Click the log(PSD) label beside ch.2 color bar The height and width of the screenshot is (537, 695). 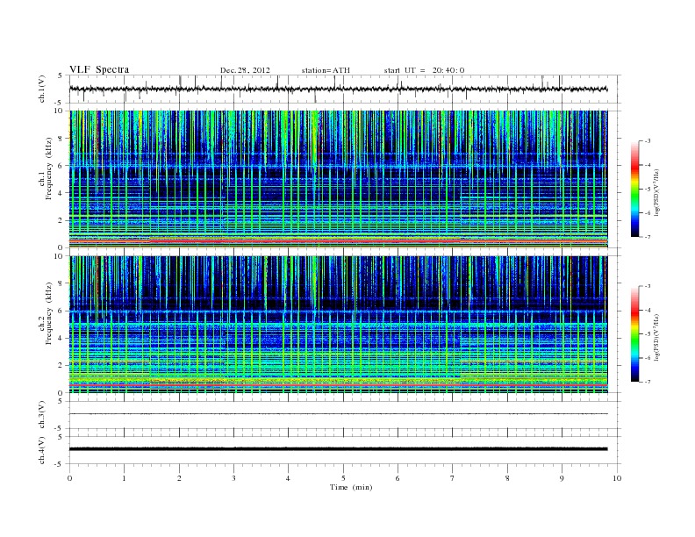pos(657,337)
